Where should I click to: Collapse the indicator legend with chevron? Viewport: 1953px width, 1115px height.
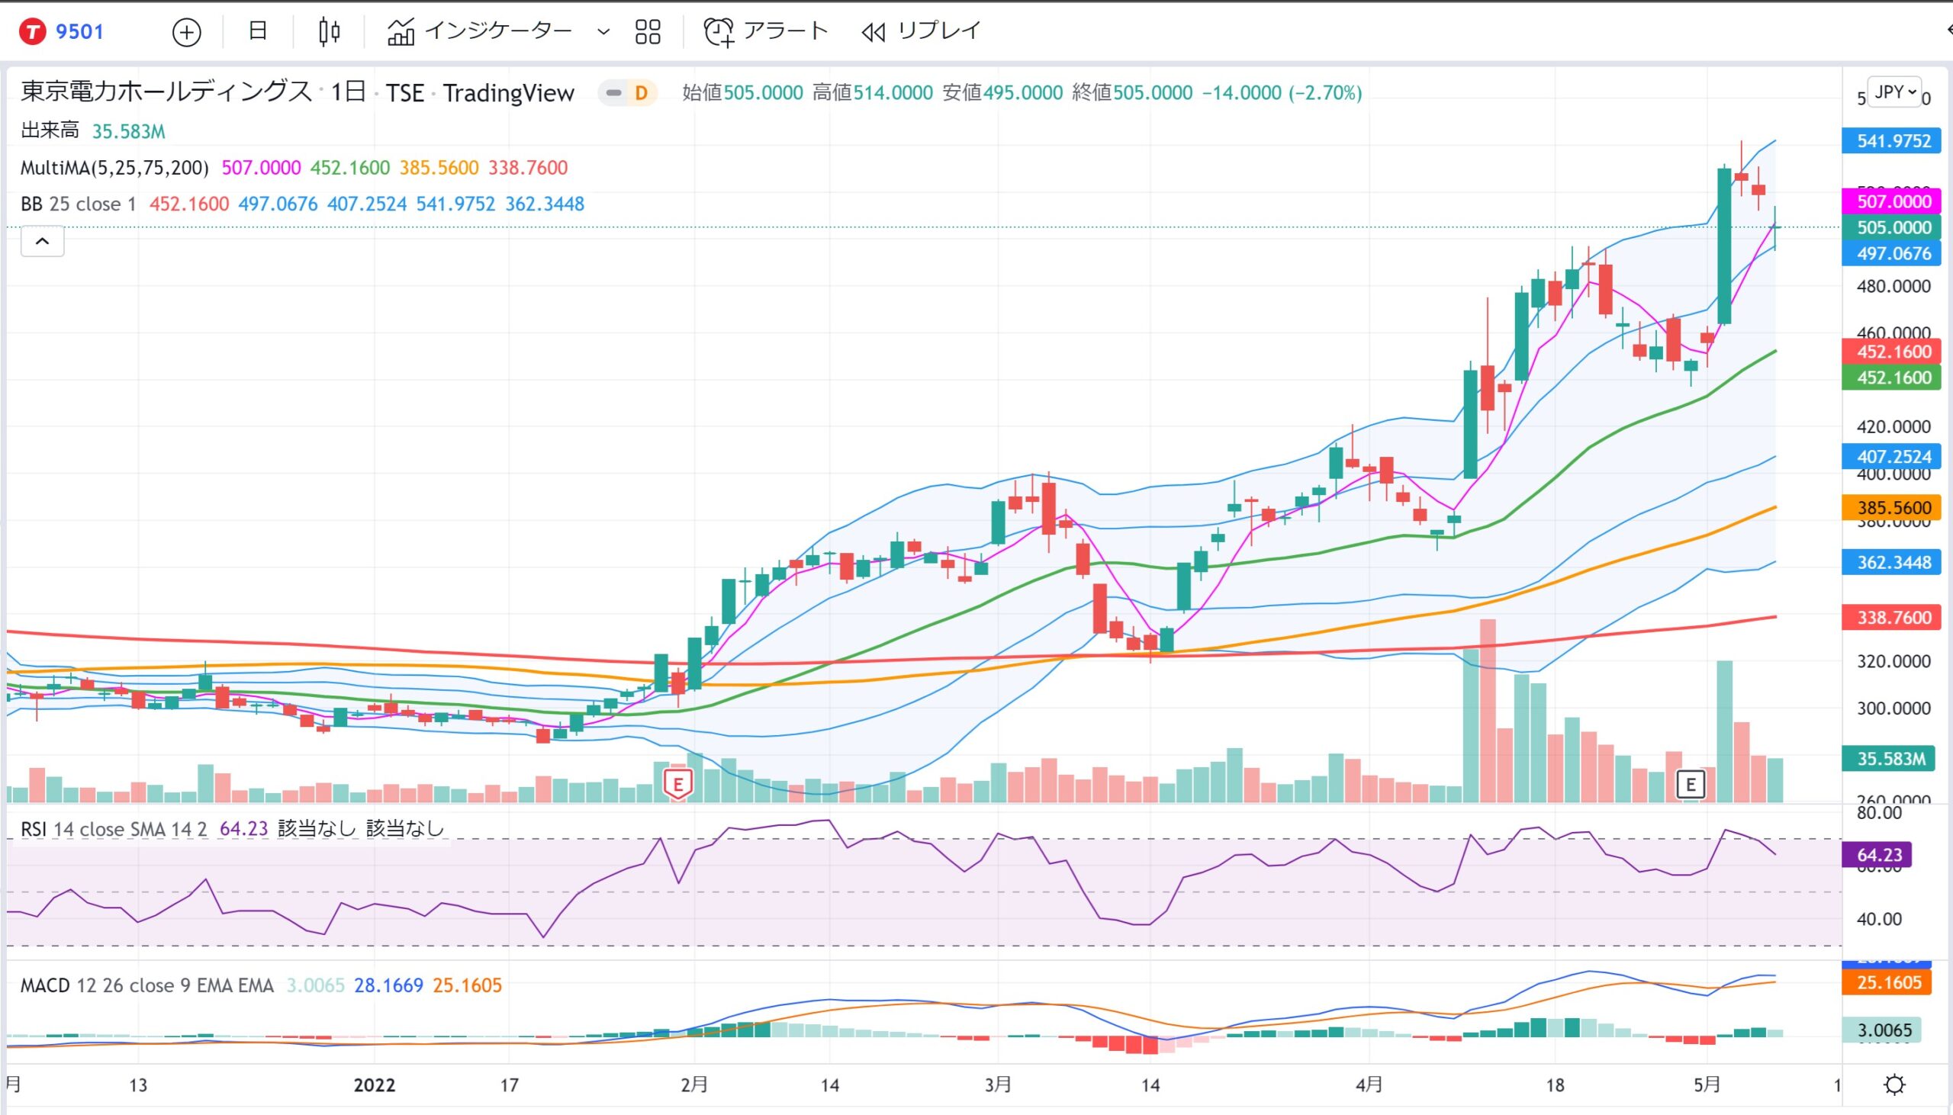coord(42,241)
